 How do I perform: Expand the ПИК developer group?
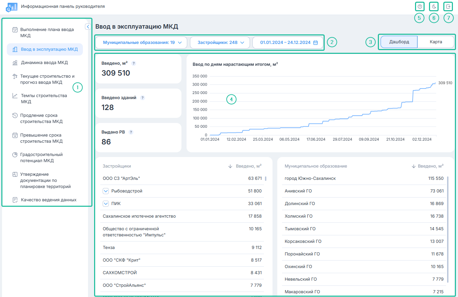point(106,204)
